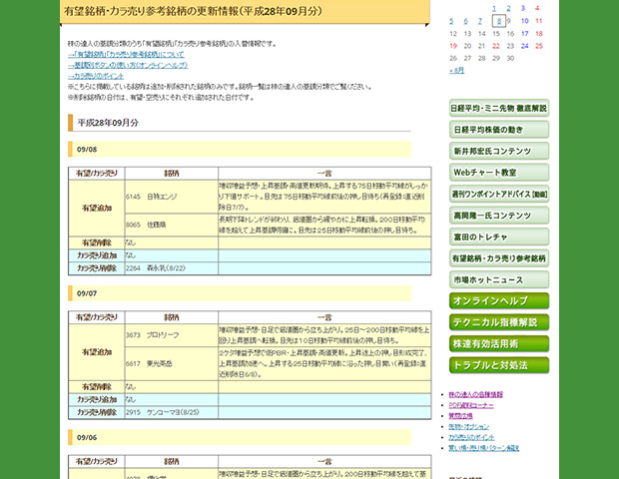Open the トラブルと対処法 button
619x479 pixels.
[499, 365]
